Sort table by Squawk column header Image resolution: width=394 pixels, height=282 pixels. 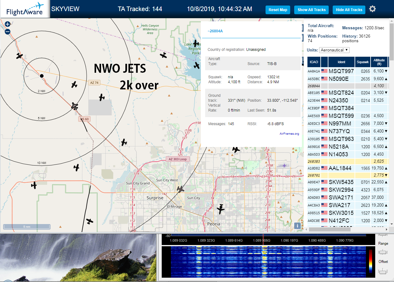point(363,62)
